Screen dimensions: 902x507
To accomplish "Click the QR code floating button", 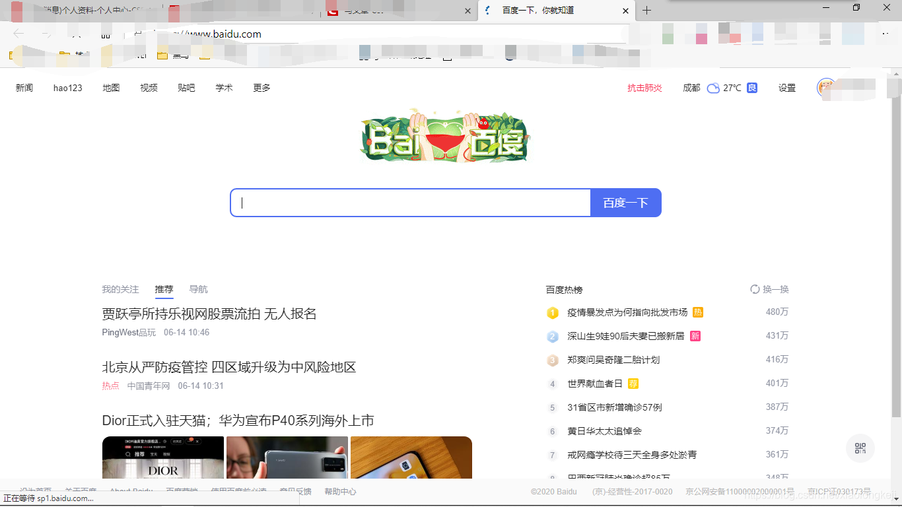I will [860, 448].
